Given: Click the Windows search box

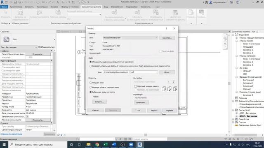Looking at the screenshot, I should coord(38,144).
